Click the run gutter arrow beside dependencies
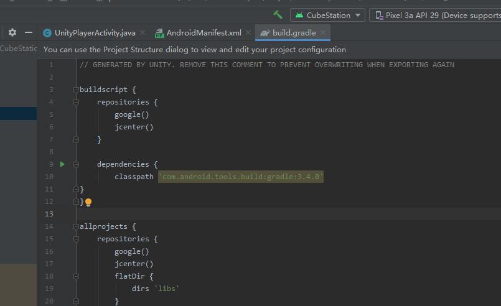The width and height of the screenshot is (501, 306). [x=62, y=164]
